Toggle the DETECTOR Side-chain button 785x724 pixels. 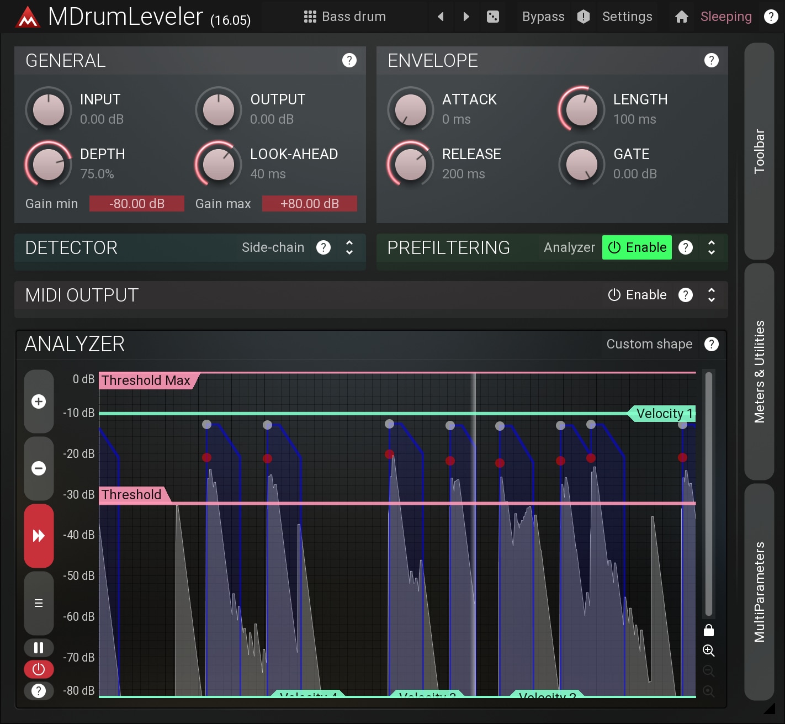click(273, 247)
